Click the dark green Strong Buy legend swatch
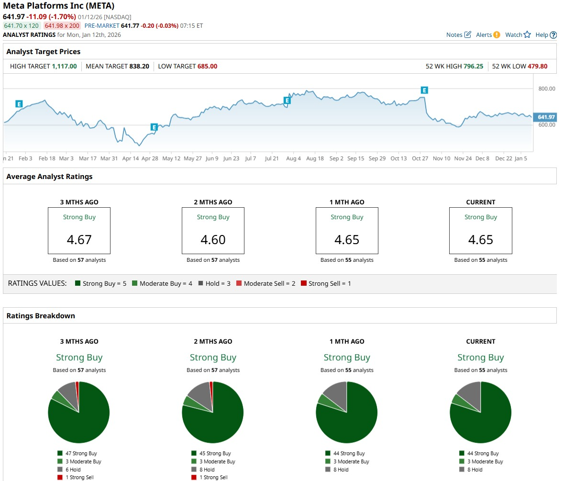 [77, 283]
